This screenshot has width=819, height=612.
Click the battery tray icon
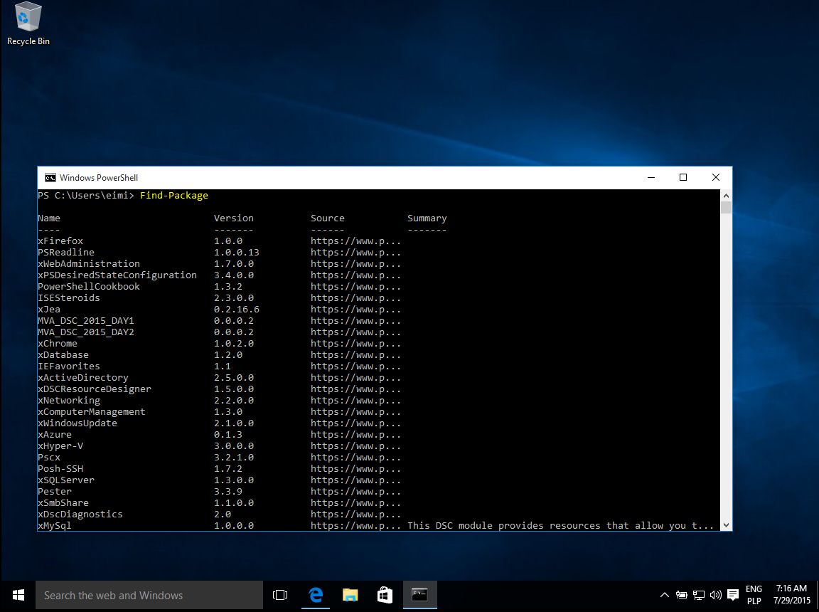coord(681,595)
